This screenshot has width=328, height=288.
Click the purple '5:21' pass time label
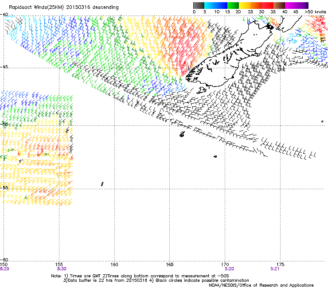275,269
